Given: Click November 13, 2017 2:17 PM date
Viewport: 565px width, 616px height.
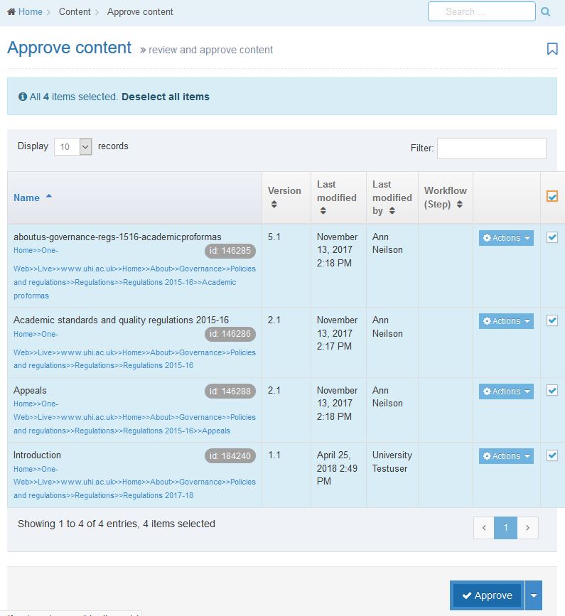Looking at the screenshot, I should pyautogui.click(x=337, y=333).
